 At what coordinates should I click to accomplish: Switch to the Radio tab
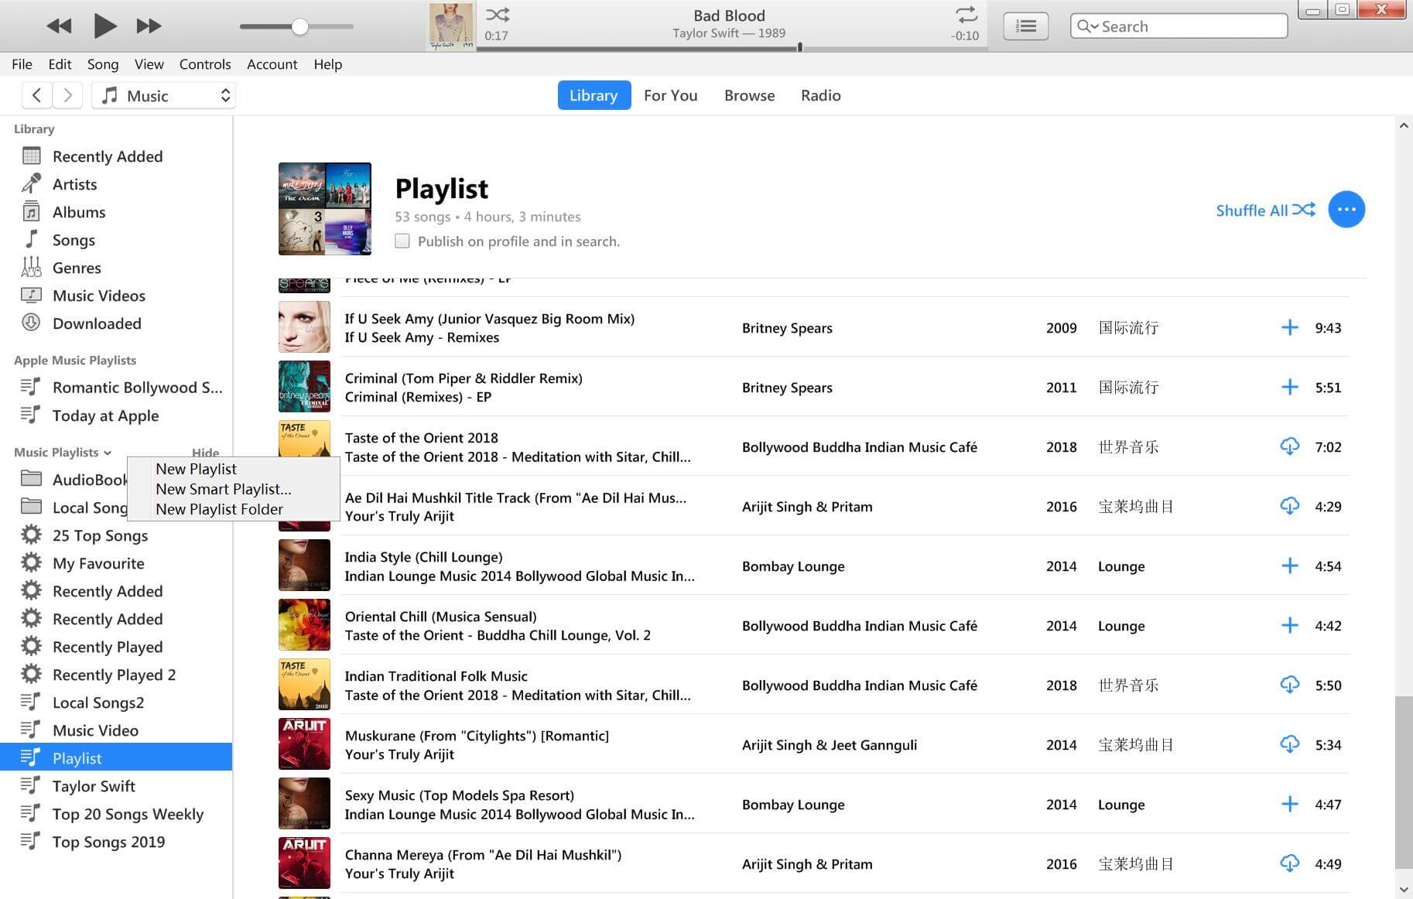point(820,95)
